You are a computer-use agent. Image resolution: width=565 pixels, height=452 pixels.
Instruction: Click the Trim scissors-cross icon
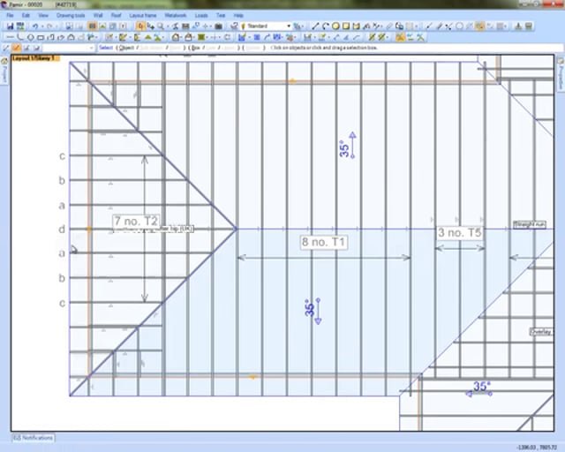(448, 26)
